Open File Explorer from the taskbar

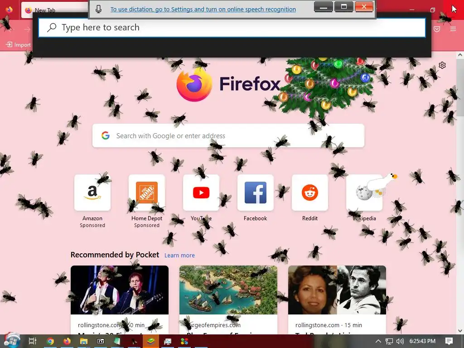pos(84,341)
